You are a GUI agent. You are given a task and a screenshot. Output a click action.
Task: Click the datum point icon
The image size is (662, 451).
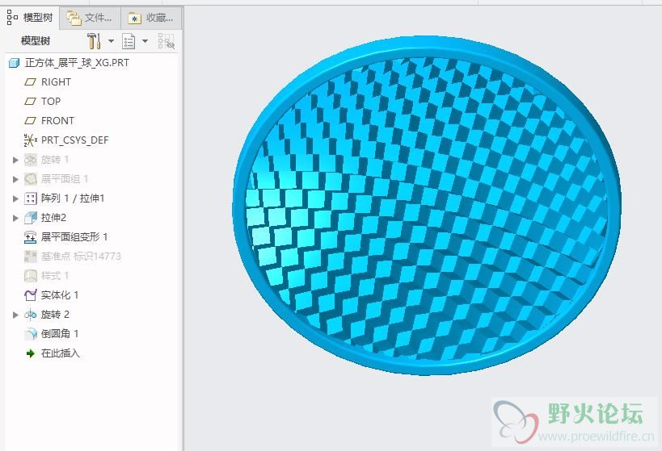click(31, 257)
